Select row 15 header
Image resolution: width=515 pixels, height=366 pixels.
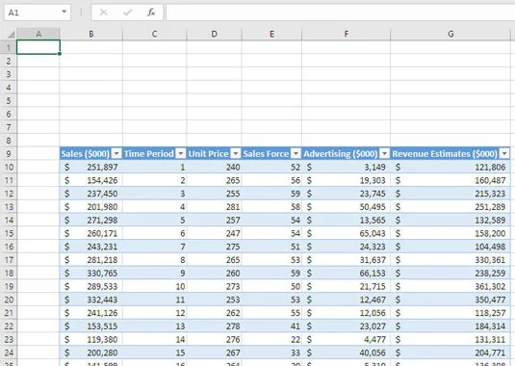(9, 233)
